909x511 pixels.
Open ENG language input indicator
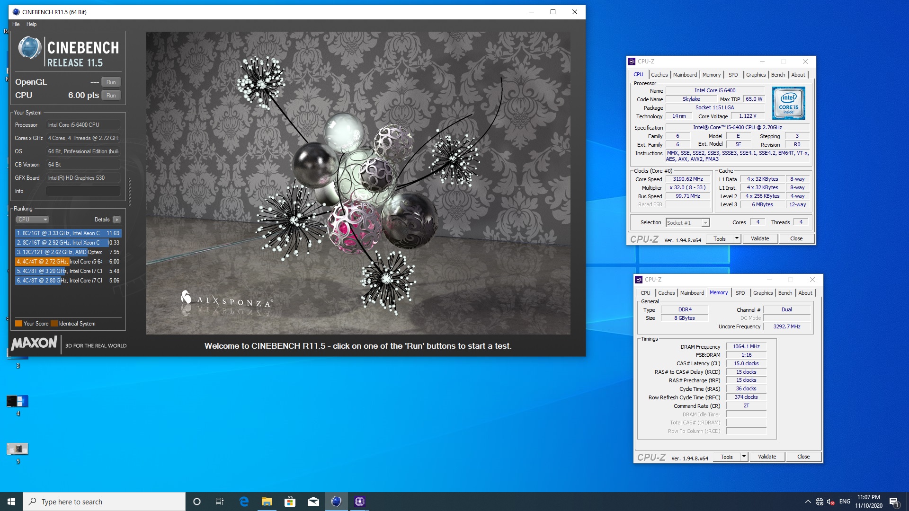(845, 502)
